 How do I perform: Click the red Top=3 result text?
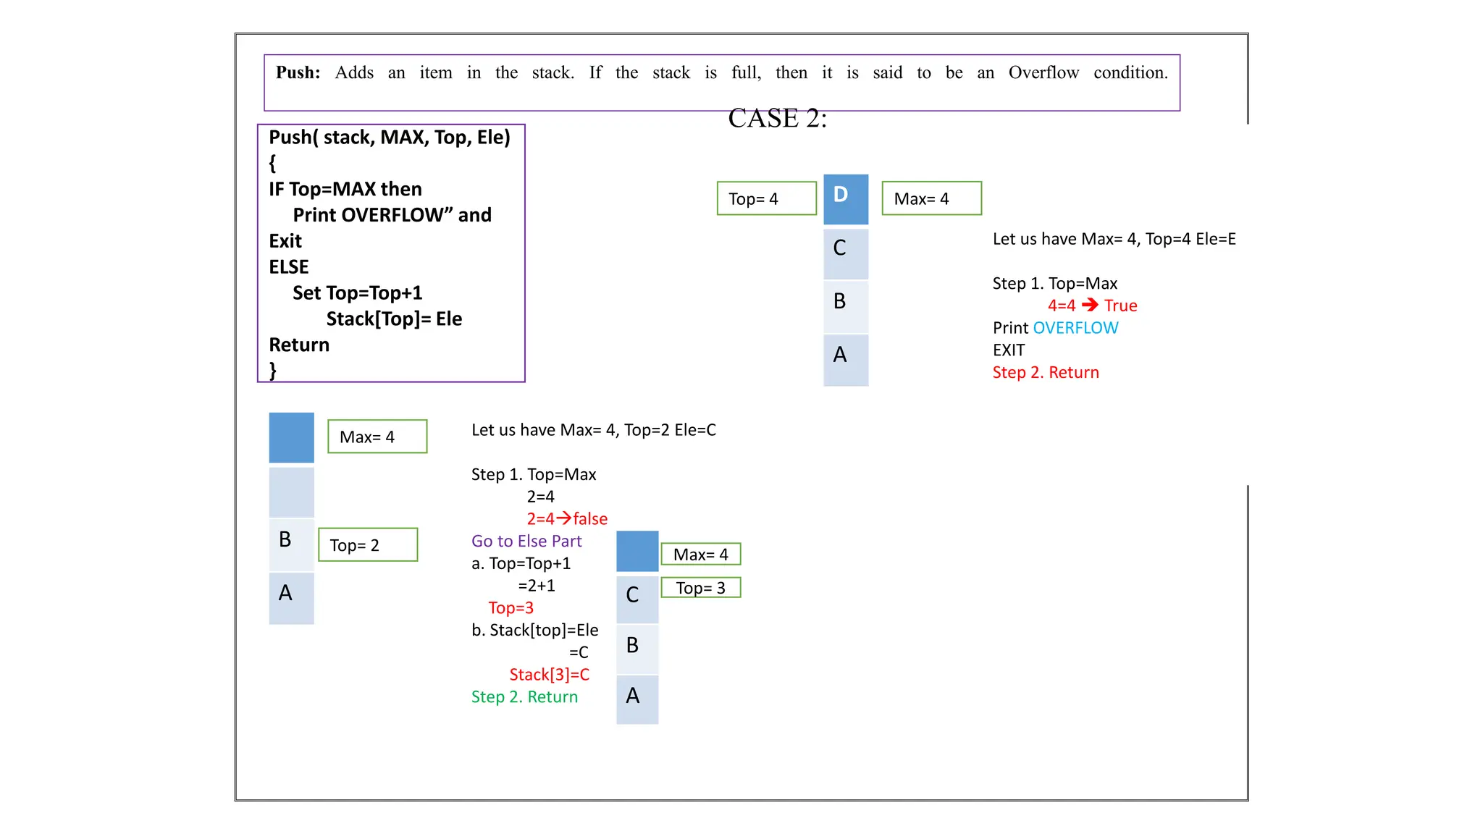click(511, 607)
